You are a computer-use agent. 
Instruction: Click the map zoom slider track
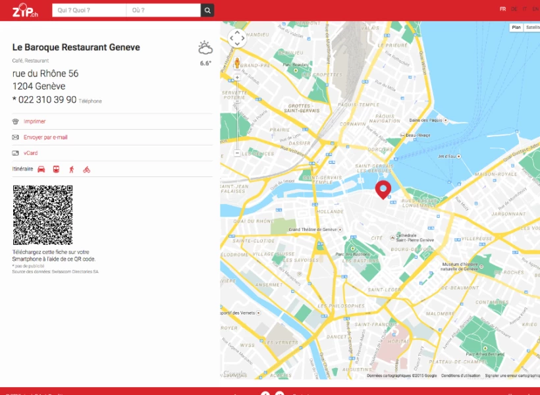(237, 115)
